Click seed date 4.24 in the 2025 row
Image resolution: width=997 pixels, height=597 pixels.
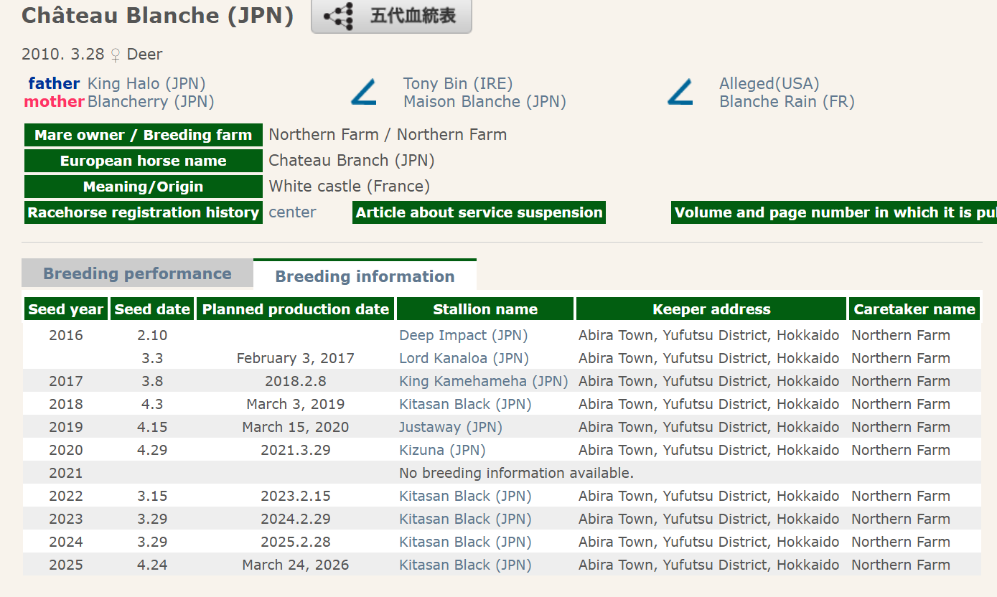[x=152, y=565]
